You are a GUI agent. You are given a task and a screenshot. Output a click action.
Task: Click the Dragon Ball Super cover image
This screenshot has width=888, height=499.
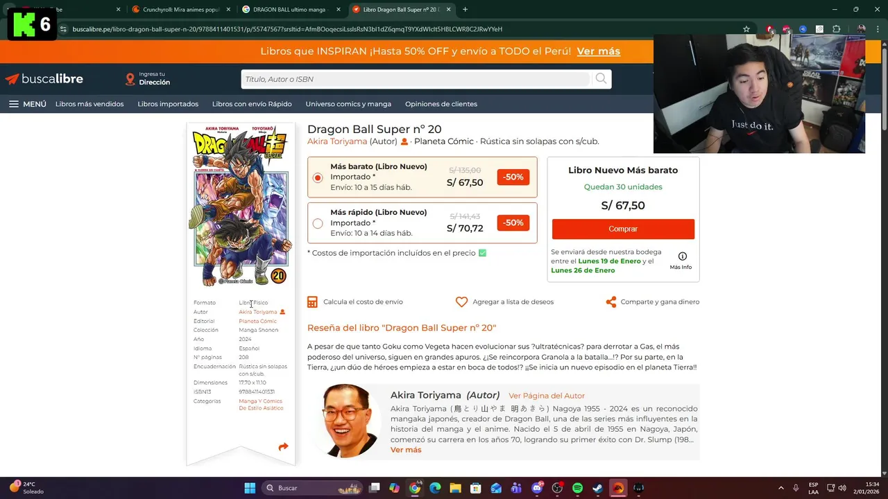point(241,206)
